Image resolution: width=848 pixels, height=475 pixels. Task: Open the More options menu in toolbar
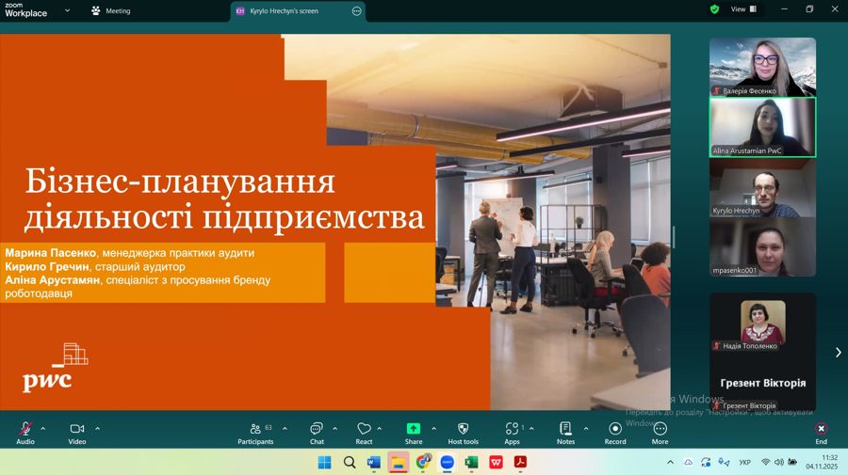click(x=660, y=430)
